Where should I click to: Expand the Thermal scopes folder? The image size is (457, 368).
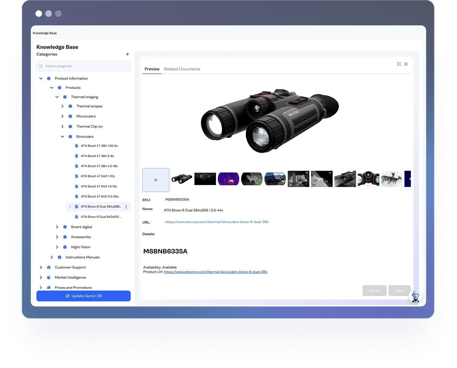pos(63,106)
